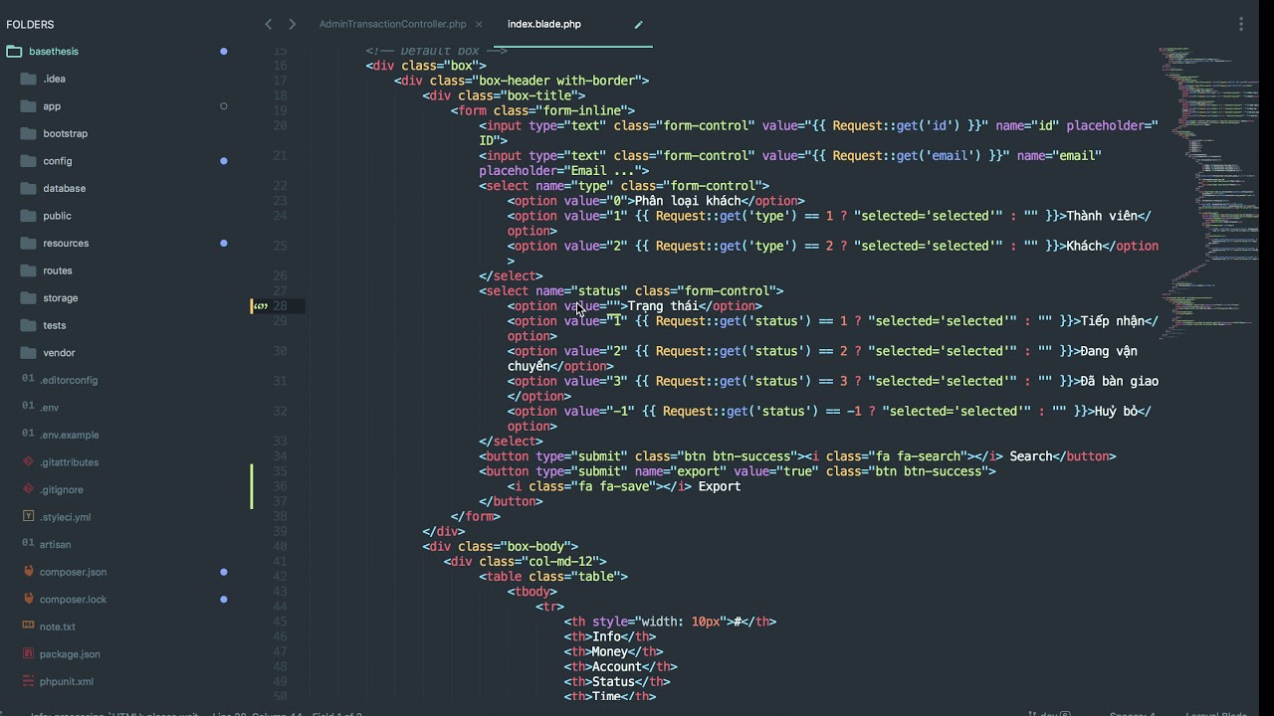Viewport: 1274px width, 716px height.
Task: Click the file icon beside .env
Action: tap(28, 407)
